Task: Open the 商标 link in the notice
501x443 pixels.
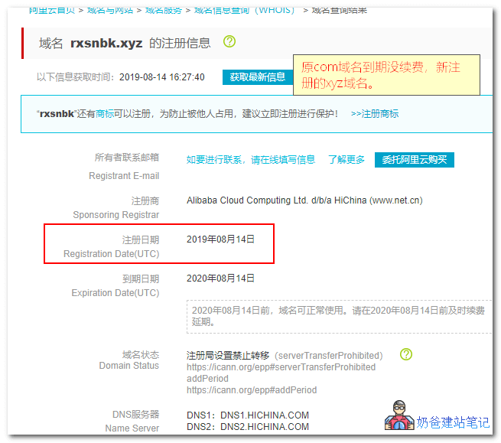Action: tap(105, 113)
